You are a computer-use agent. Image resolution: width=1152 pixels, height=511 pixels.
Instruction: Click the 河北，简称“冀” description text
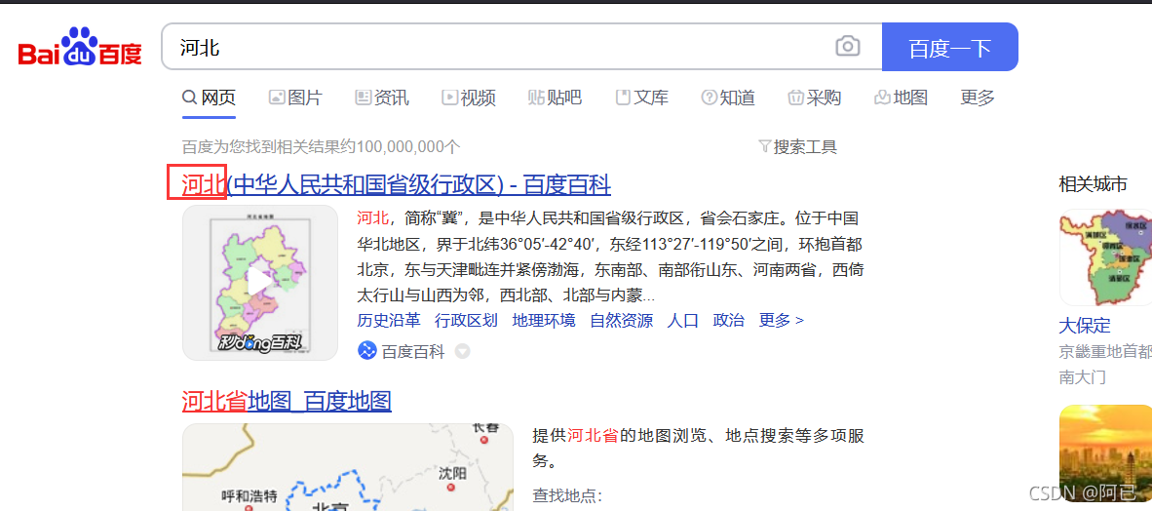click(x=610, y=256)
